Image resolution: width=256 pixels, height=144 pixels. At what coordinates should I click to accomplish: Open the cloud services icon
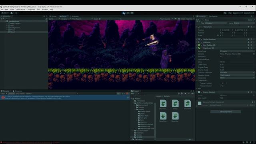coord(12,13)
